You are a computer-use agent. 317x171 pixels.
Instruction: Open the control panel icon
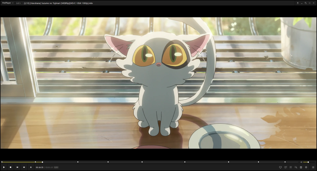(x=301, y=167)
